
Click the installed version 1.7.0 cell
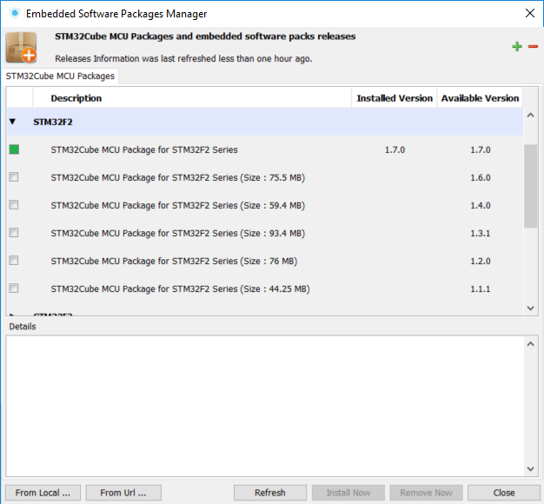tap(395, 149)
